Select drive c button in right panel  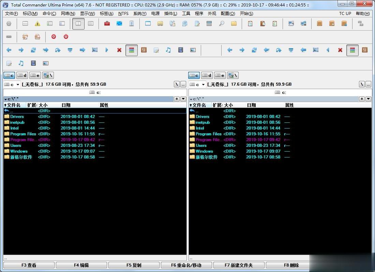(194, 75)
